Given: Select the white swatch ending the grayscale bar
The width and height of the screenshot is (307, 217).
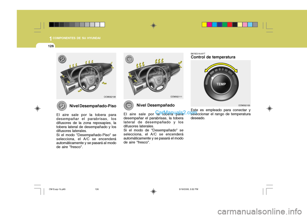Looking at the screenshot, I should (x=102, y=25).
